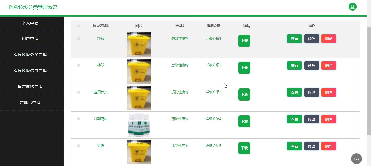Download details for 棉球 row
This screenshot has width=371, height=166.
click(244, 68)
